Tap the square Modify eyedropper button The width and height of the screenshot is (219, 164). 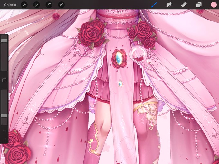click(4, 80)
